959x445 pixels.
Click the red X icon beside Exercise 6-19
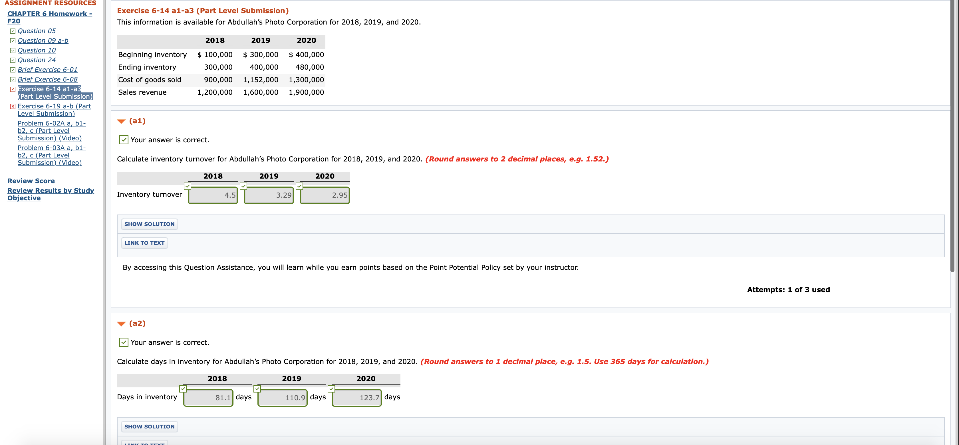point(13,106)
